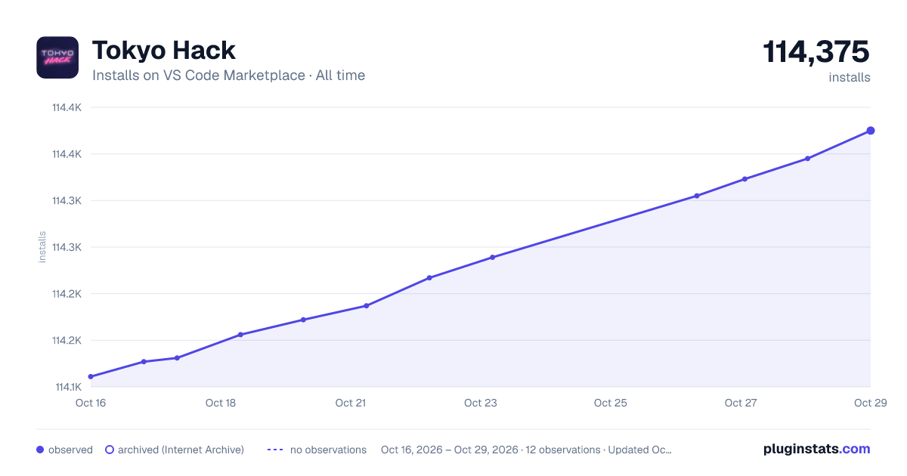This screenshot has height=476, width=907.
Task: Click the 'Oct 21' x-axis label
Action: 351,403
